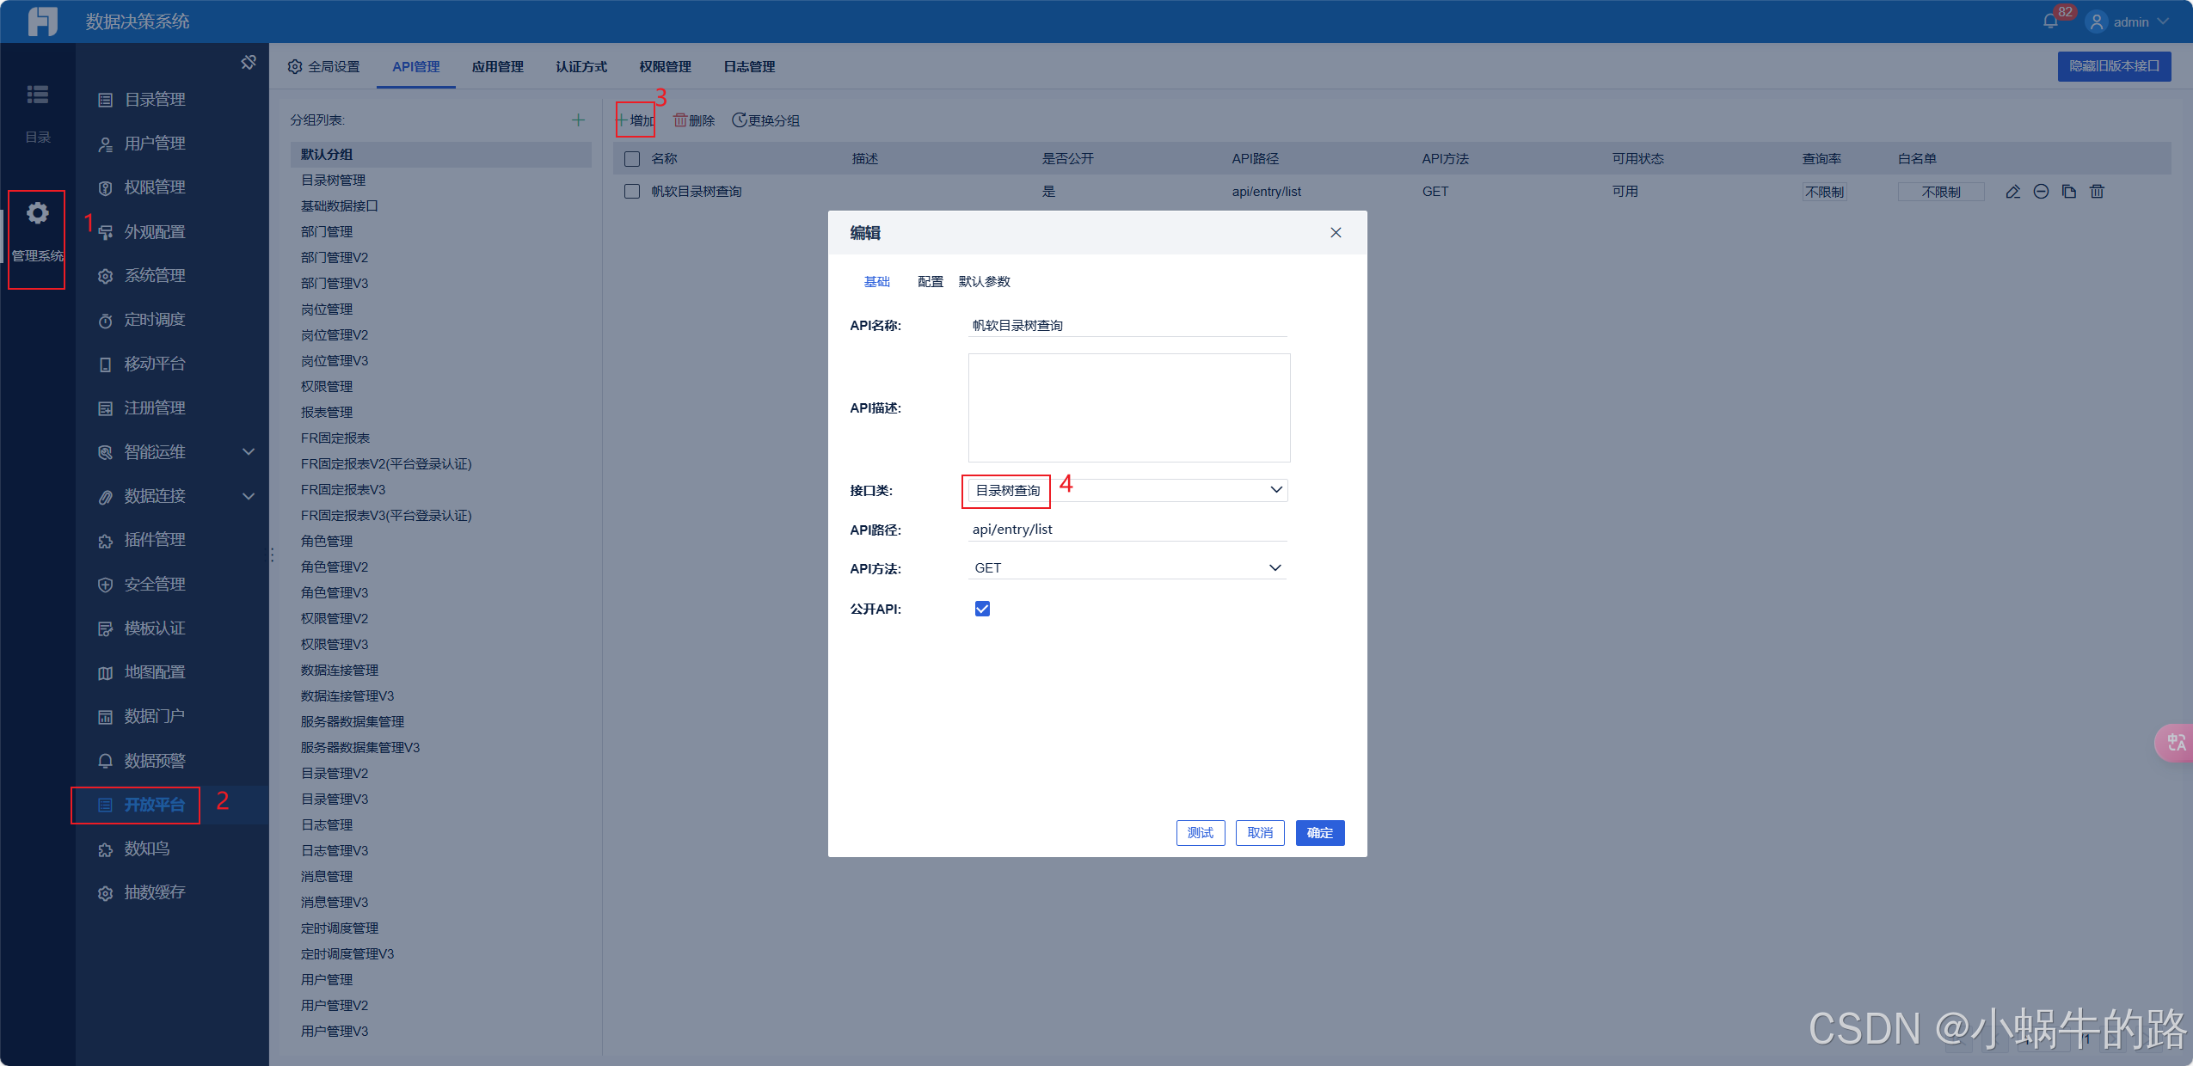Click the pencil edit icon in row

(x=2013, y=192)
